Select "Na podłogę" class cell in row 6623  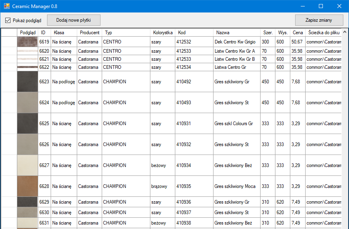[x=64, y=82]
